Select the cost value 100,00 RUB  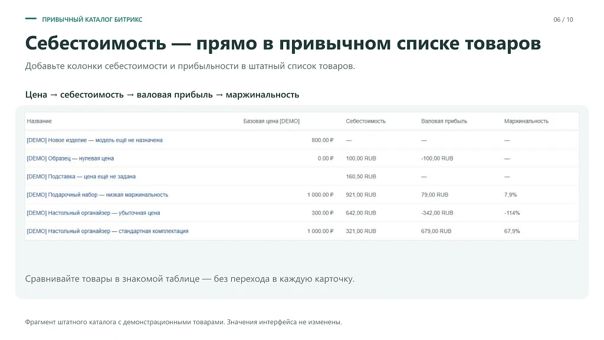pos(361,158)
